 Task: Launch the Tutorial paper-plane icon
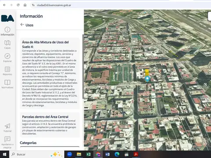click(x=7, y=128)
